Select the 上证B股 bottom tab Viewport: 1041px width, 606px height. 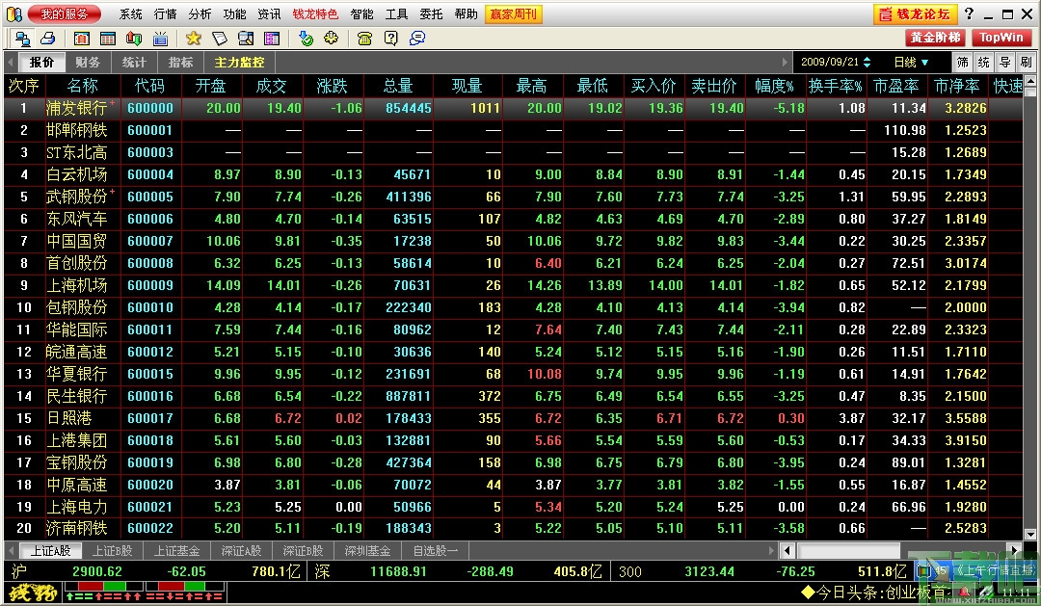[112, 551]
